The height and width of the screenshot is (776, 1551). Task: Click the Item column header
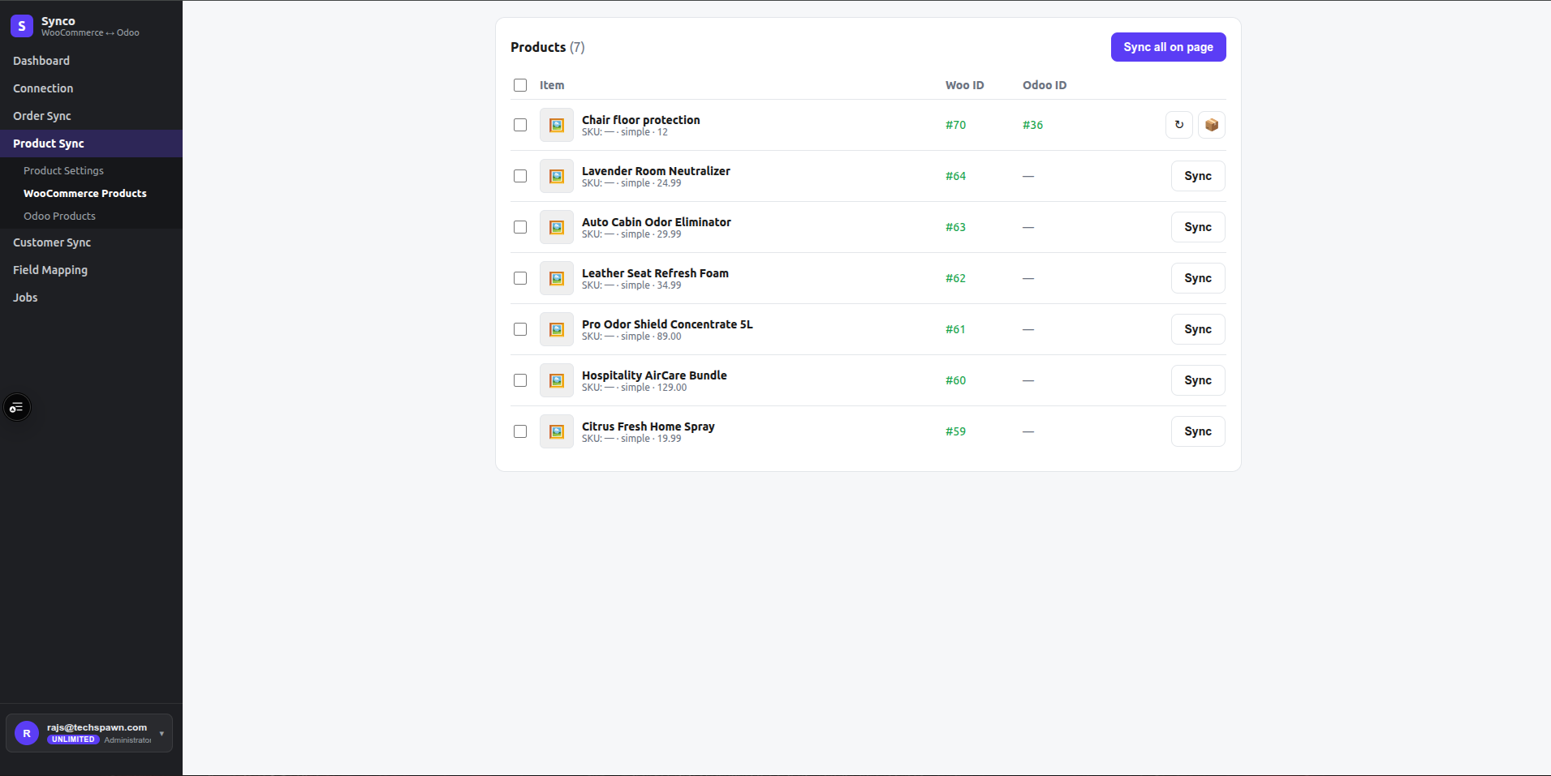pyautogui.click(x=552, y=85)
